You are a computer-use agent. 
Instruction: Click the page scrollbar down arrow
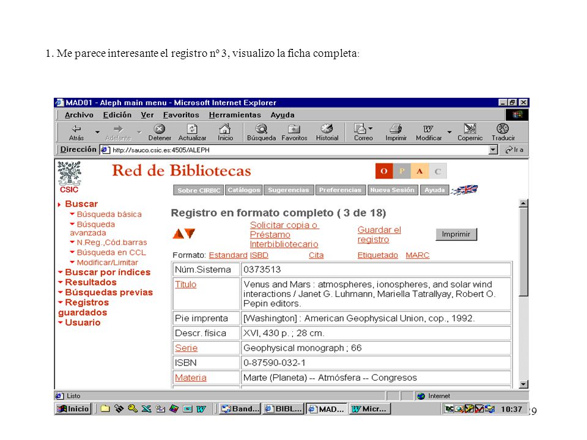523,384
